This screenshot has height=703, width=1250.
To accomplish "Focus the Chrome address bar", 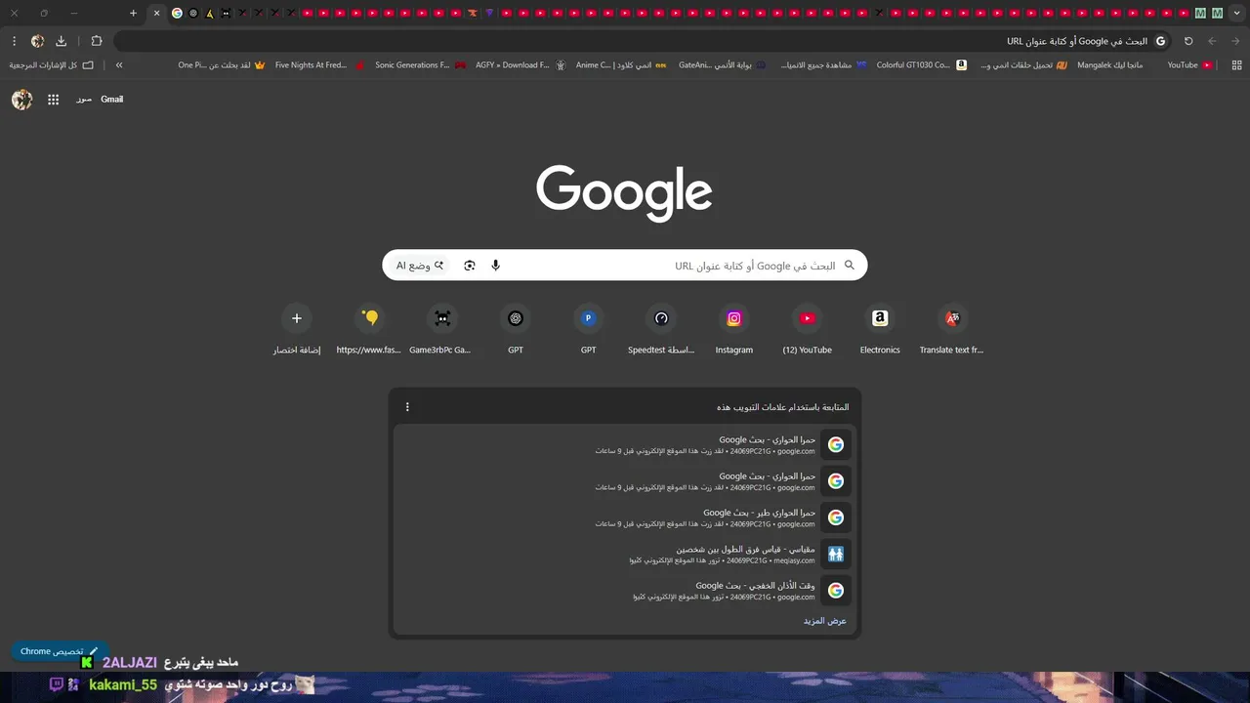I will [x=645, y=41].
